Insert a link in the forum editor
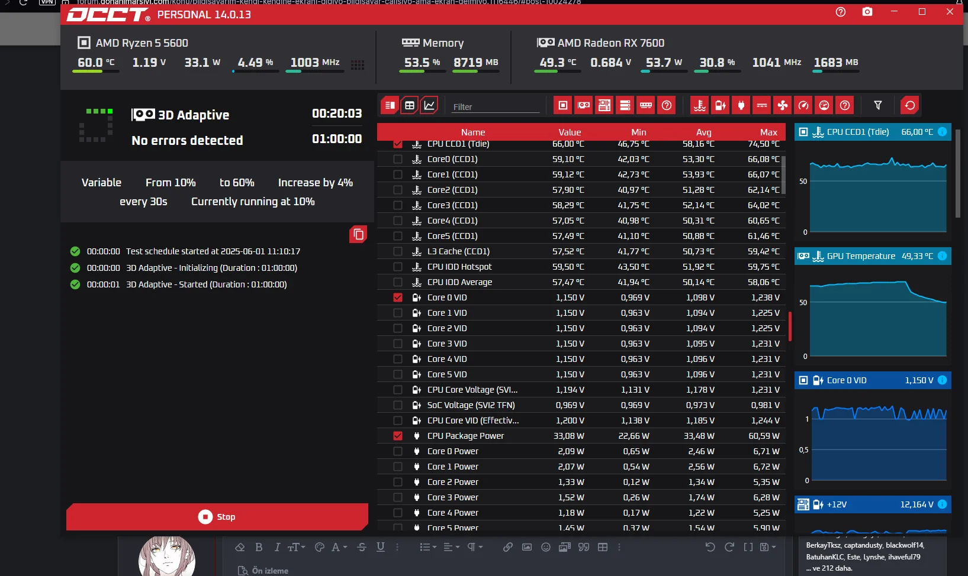968x576 pixels. click(508, 547)
